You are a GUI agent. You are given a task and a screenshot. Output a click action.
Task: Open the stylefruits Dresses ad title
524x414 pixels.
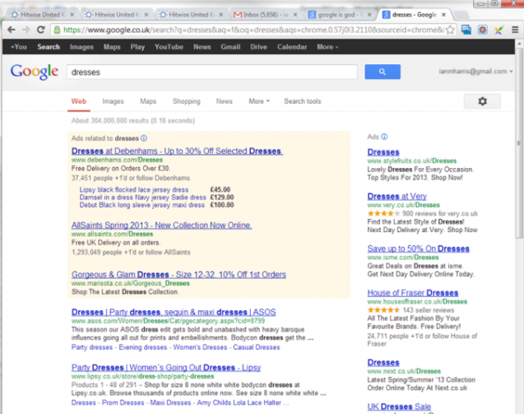pos(383,151)
